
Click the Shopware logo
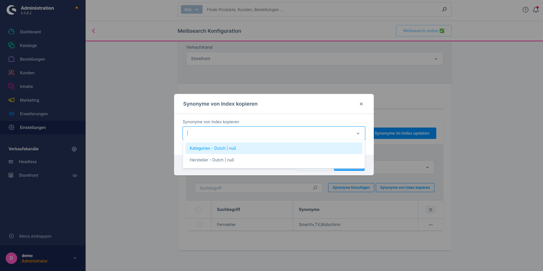click(x=11, y=10)
